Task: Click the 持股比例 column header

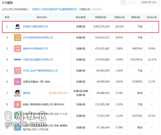Action: (119, 17)
